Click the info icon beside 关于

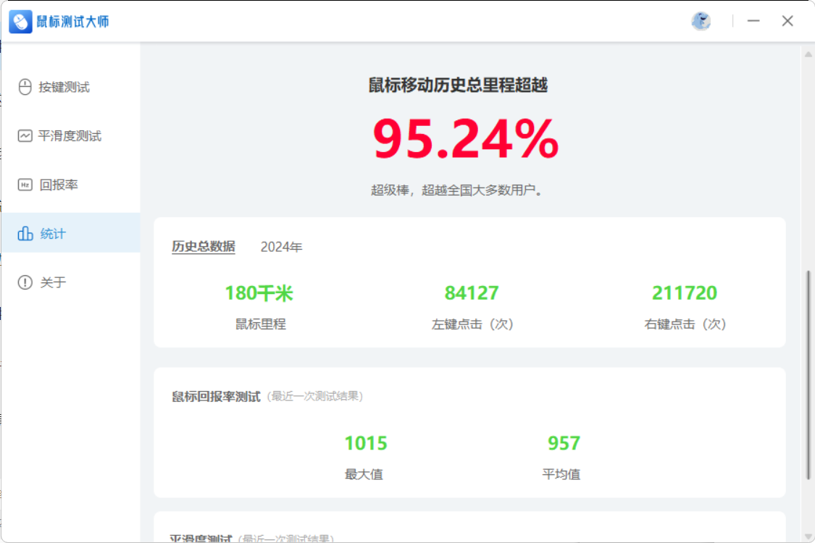point(25,282)
